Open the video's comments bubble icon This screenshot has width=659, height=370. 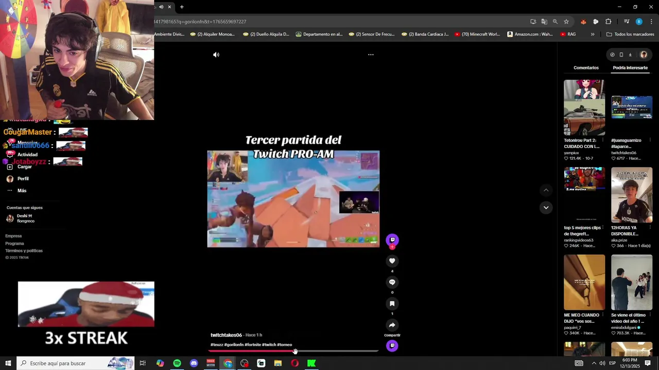392,282
